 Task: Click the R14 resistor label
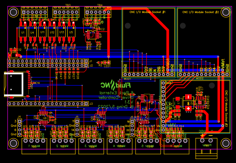coord(45,48)
